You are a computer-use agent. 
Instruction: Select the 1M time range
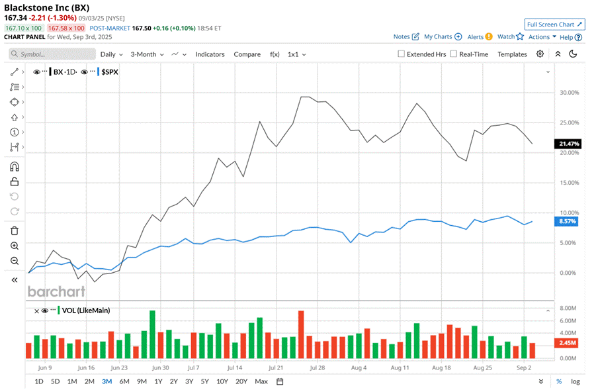(72, 381)
